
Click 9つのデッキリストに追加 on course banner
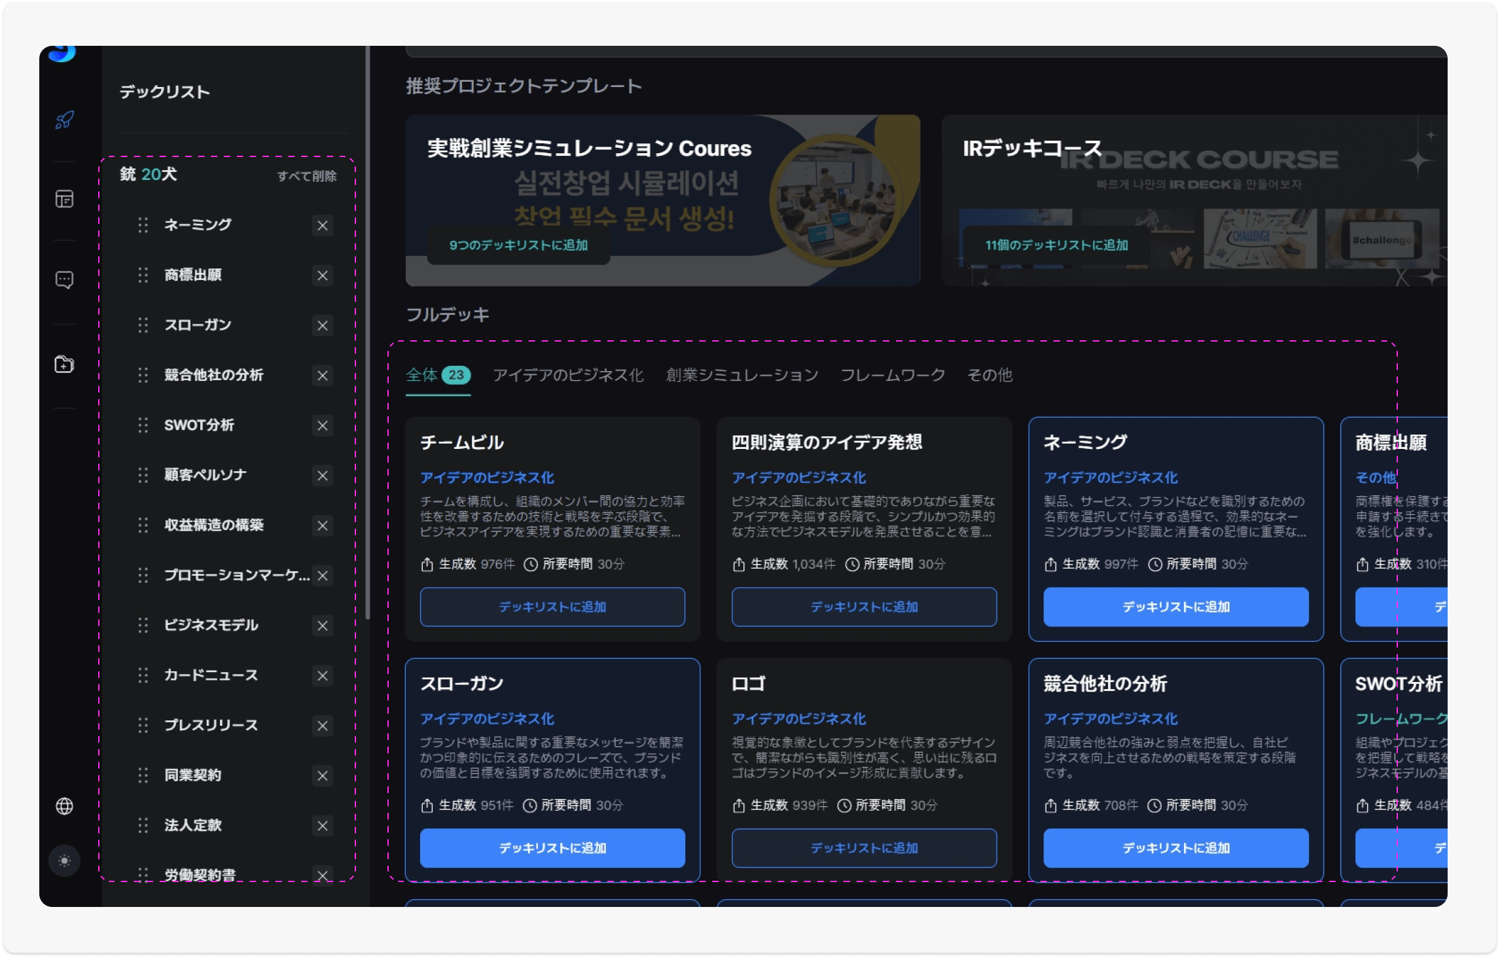click(x=518, y=245)
